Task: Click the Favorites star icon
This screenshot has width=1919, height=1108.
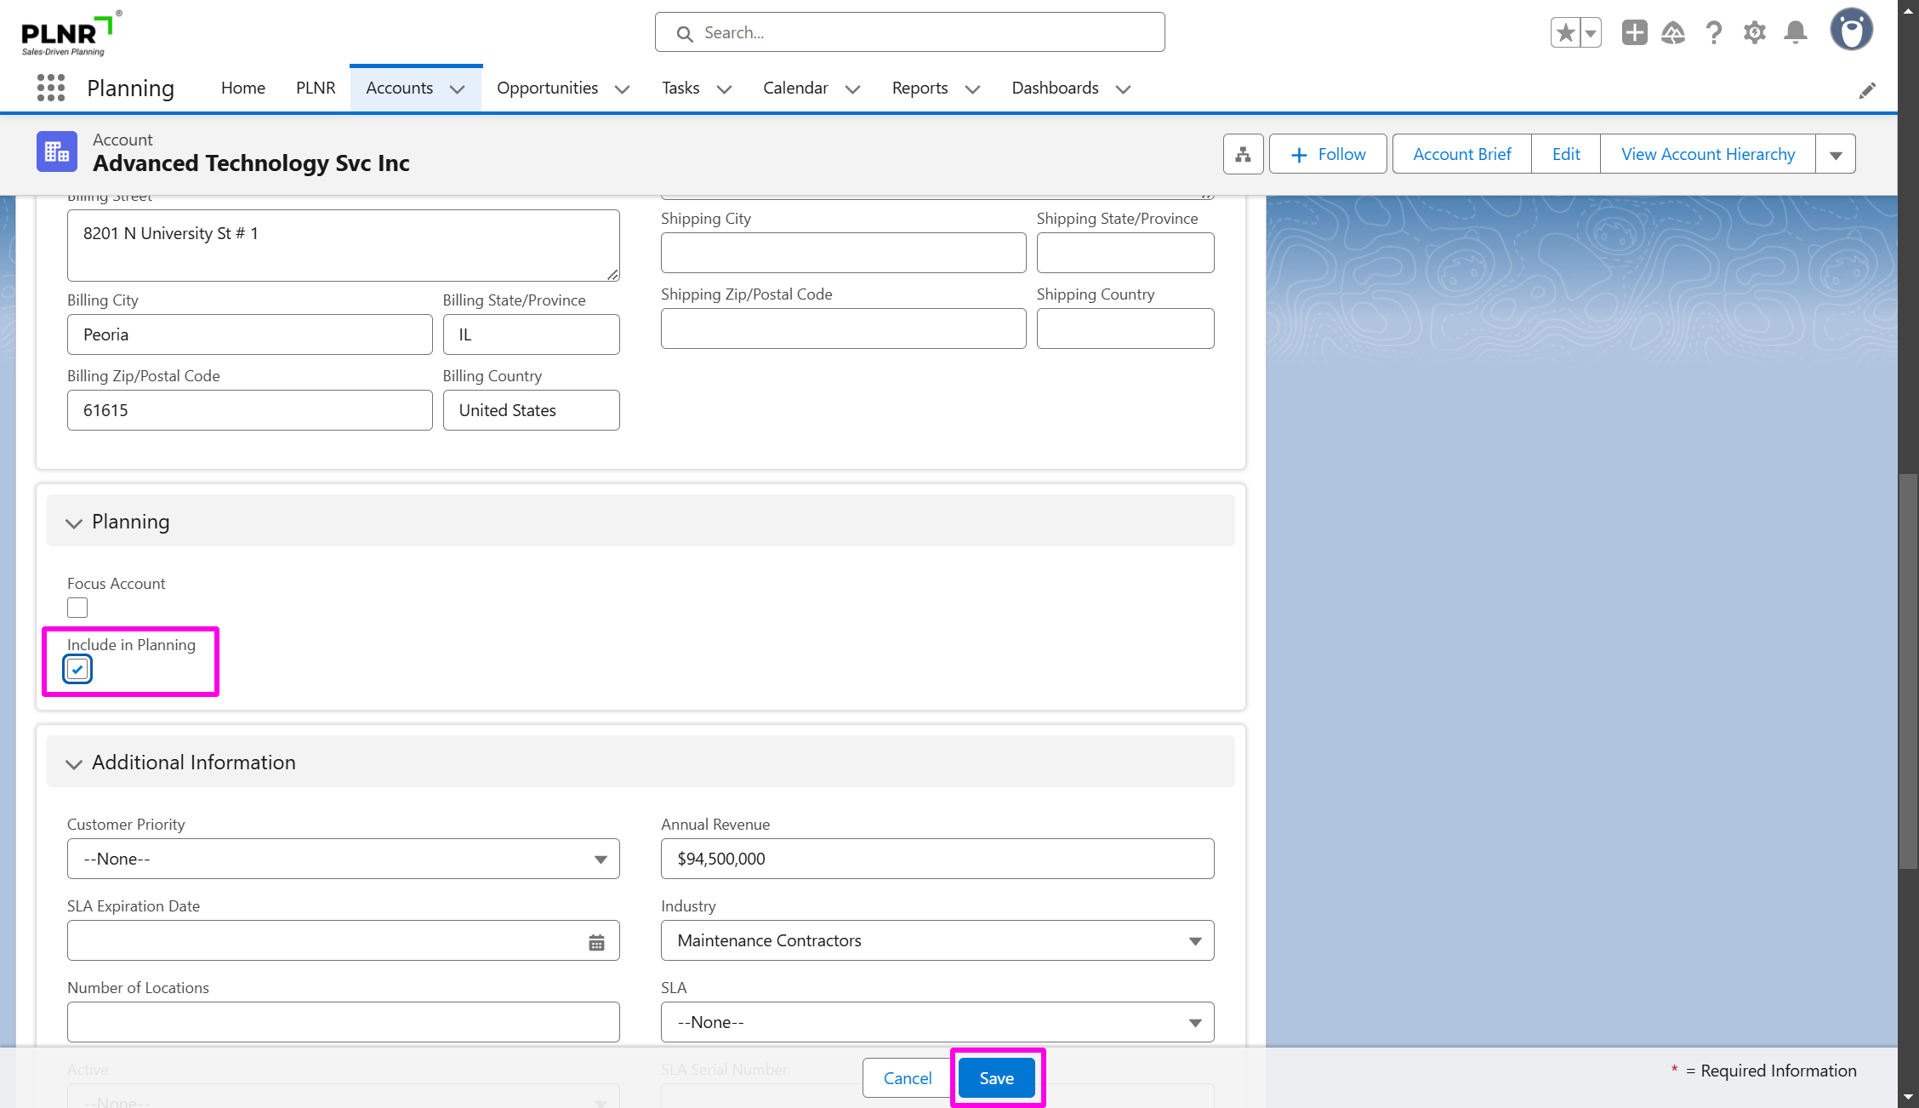Action: click(x=1565, y=33)
